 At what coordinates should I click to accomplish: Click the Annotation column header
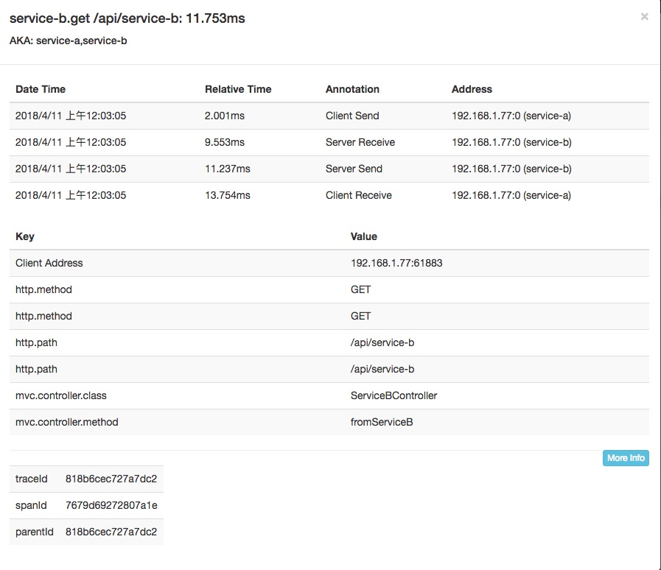352,89
